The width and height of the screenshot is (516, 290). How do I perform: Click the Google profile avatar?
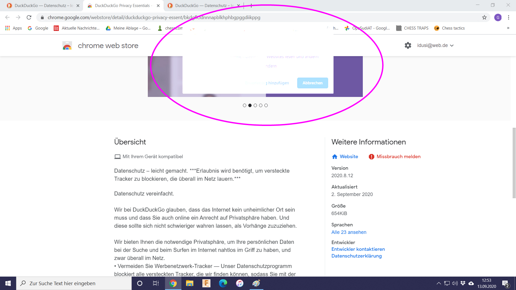point(498,17)
